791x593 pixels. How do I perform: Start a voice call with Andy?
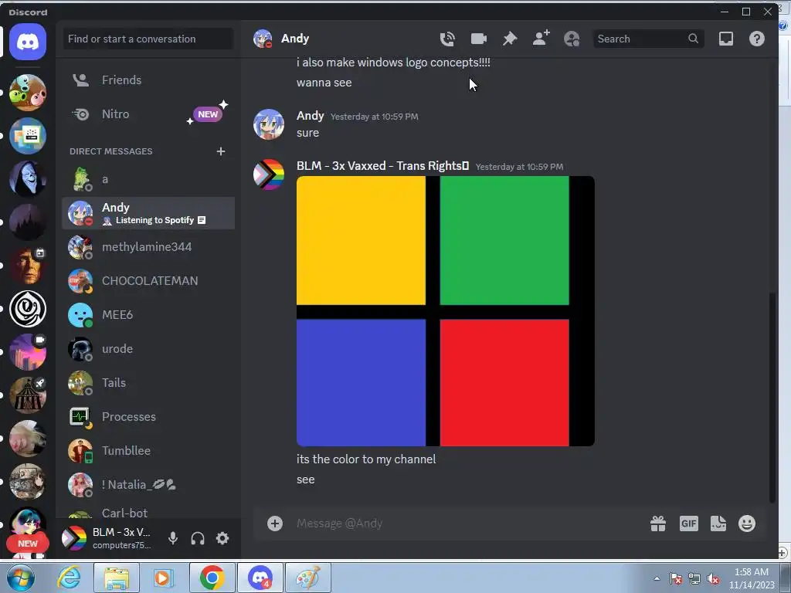pos(447,39)
